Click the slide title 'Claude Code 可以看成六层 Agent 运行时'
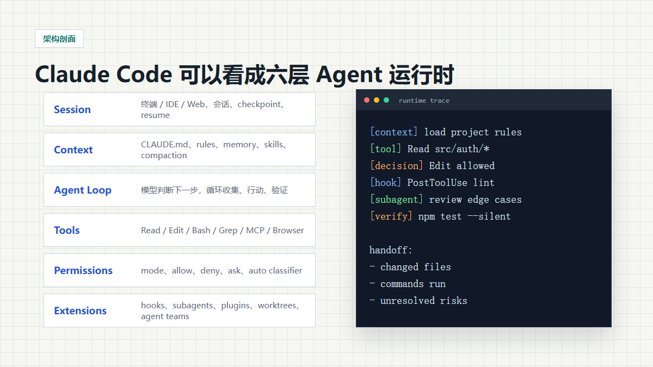Image resolution: width=653 pixels, height=367 pixels. (x=245, y=74)
